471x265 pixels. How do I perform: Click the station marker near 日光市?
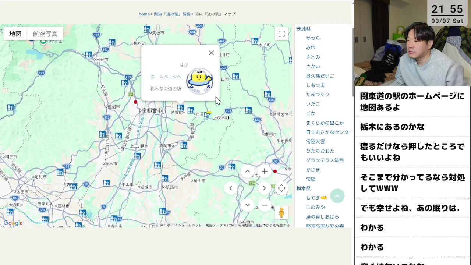89,55
